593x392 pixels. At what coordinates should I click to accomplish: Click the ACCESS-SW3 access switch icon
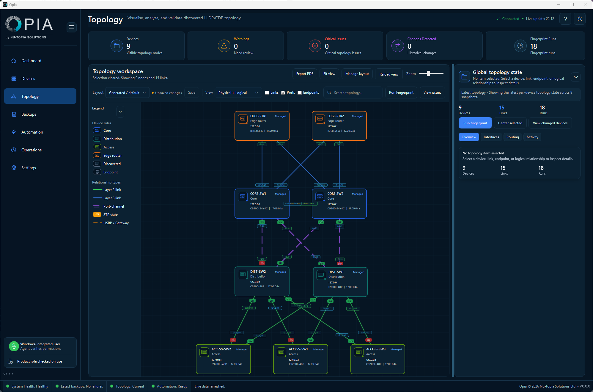point(359,352)
